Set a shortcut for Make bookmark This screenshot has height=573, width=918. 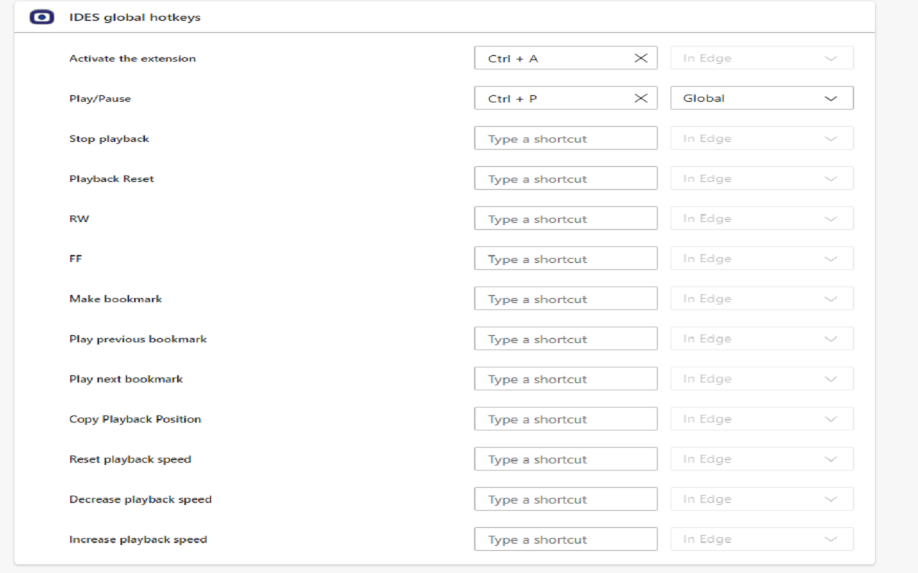pos(566,298)
